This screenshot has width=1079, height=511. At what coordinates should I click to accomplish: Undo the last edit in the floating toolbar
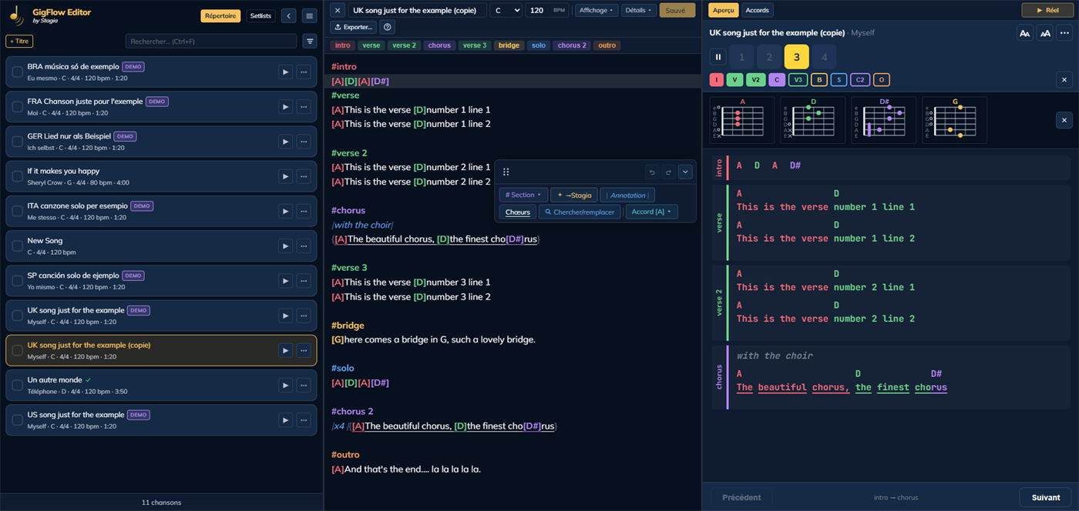[x=652, y=172]
